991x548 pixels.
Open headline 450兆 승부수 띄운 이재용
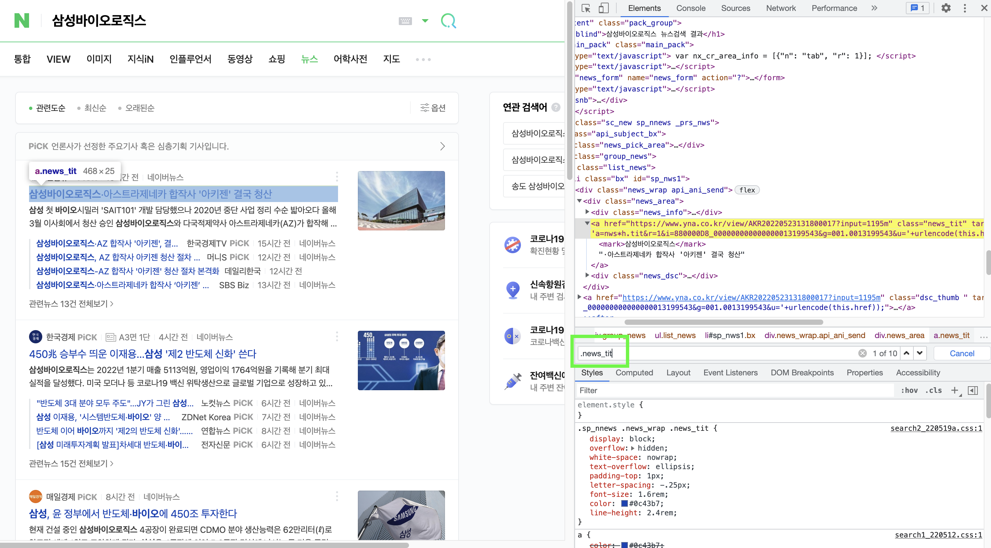(143, 354)
